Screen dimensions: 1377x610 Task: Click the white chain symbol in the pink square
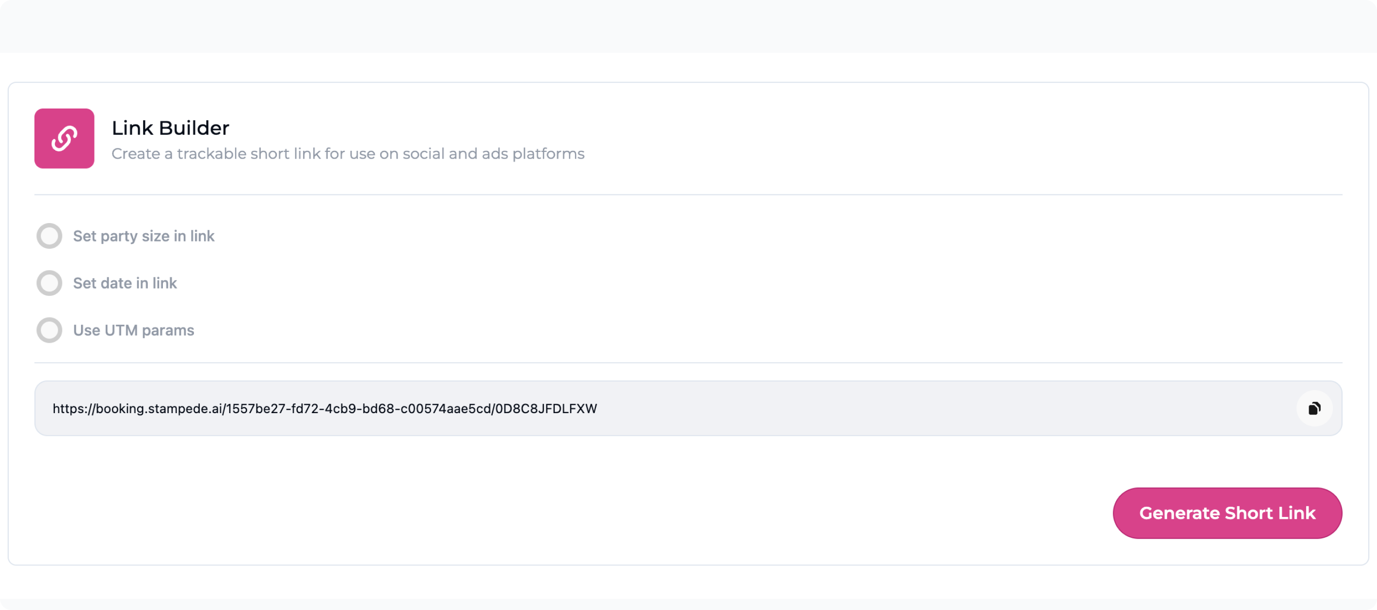64,139
